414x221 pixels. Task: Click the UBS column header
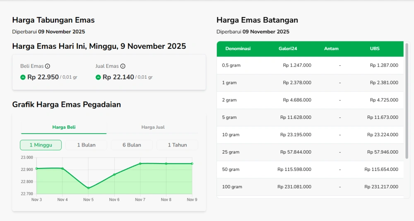(x=375, y=48)
